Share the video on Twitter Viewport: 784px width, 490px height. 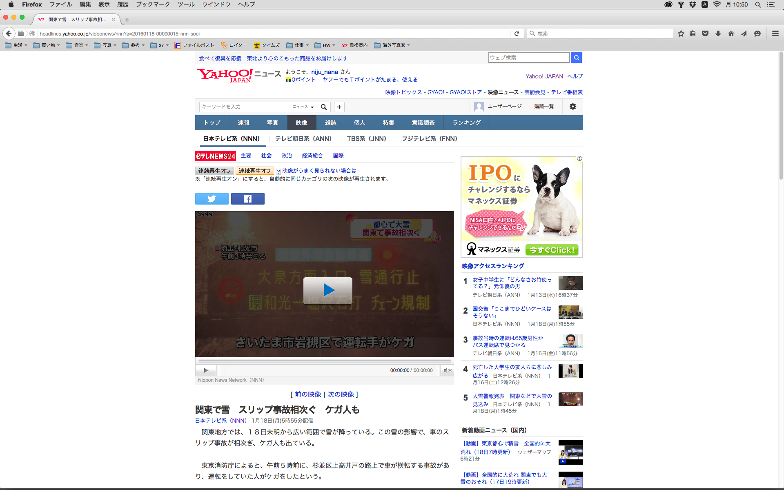point(212,199)
